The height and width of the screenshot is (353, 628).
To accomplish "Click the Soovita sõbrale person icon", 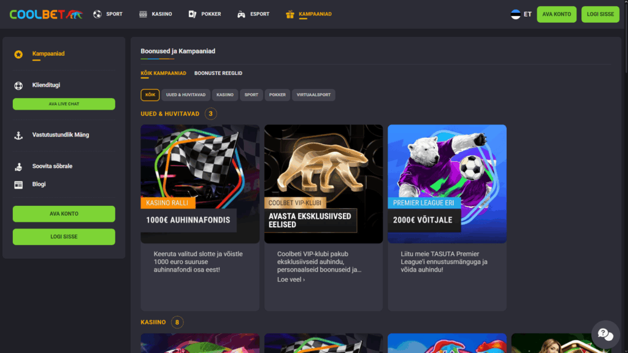I will click(x=19, y=166).
